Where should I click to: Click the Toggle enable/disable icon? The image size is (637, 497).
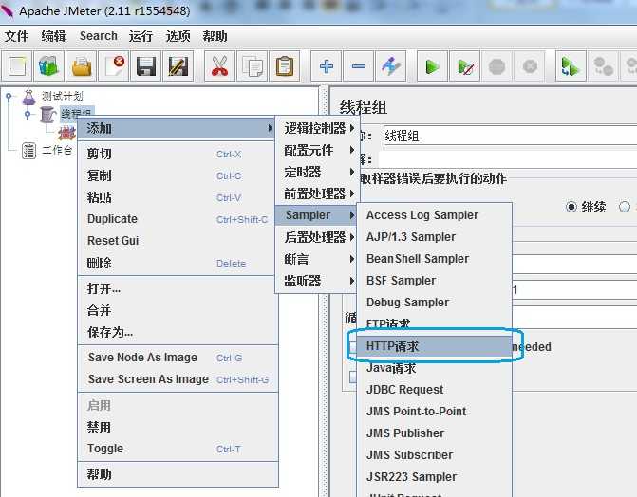[x=391, y=65]
